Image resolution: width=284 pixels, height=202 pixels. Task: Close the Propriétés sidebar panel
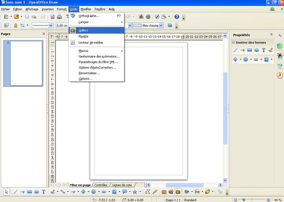[271, 34]
